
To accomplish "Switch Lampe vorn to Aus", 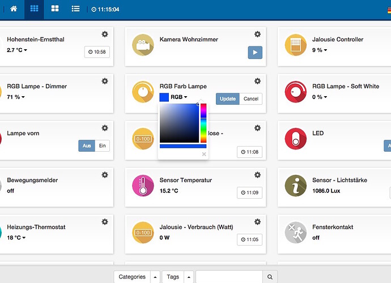I will tap(86, 146).
